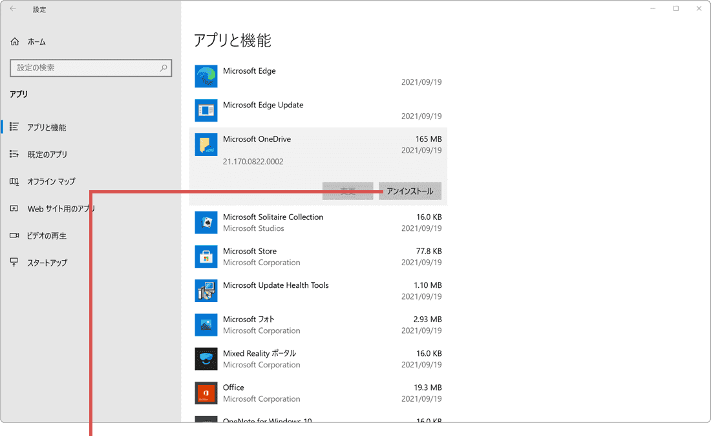
Task: Click the 165 MB size value
Action: [x=429, y=139]
